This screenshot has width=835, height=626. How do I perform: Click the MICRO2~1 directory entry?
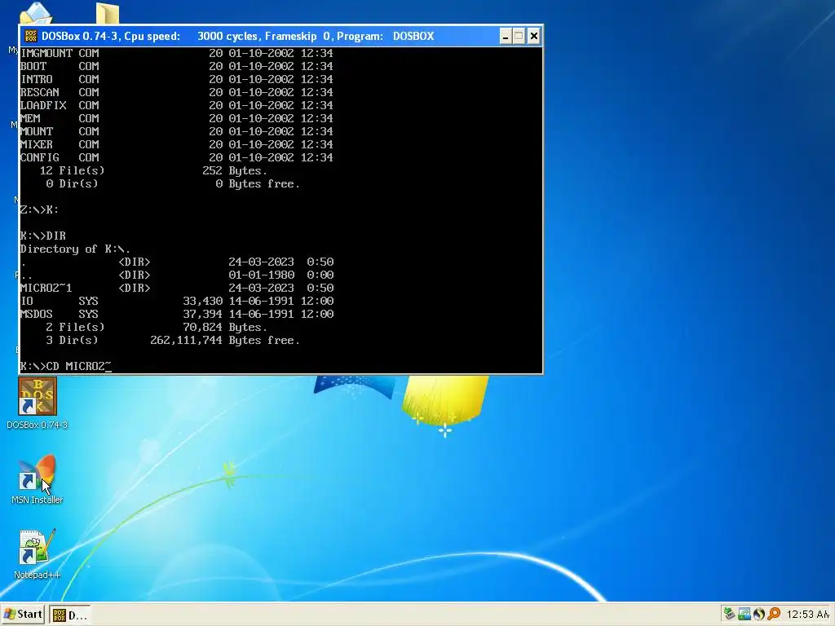point(177,288)
